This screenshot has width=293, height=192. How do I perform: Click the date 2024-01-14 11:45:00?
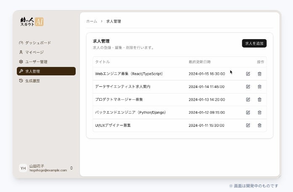click(206, 87)
